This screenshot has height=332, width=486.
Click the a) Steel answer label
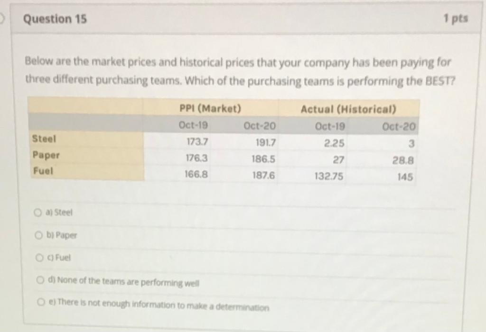pyautogui.click(x=59, y=212)
